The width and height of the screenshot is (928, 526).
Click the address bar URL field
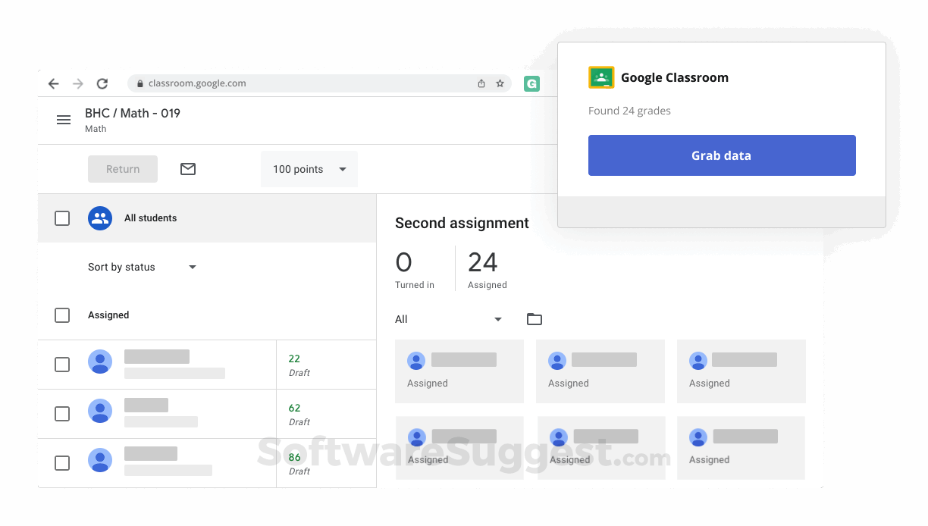(x=319, y=83)
